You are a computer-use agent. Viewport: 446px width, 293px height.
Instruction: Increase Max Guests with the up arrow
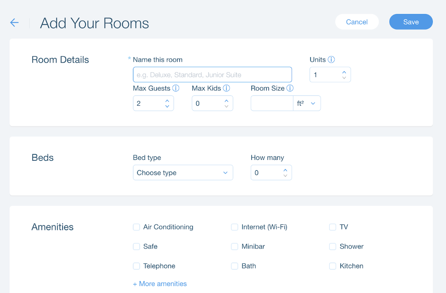[167, 100]
